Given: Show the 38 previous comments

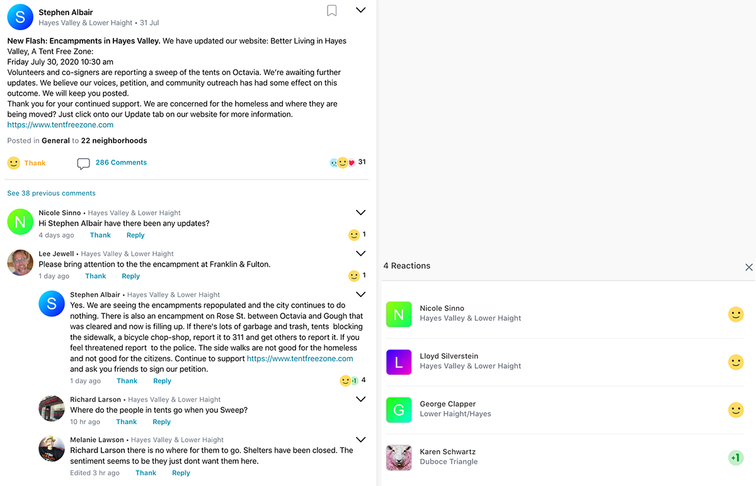Looking at the screenshot, I should point(52,193).
